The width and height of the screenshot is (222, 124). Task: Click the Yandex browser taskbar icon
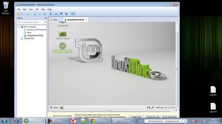pyautogui.click(x=74, y=121)
